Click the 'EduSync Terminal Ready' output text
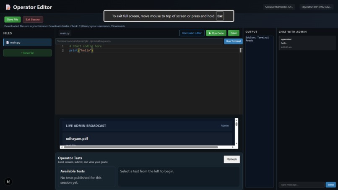338x190 pixels. [257, 39]
